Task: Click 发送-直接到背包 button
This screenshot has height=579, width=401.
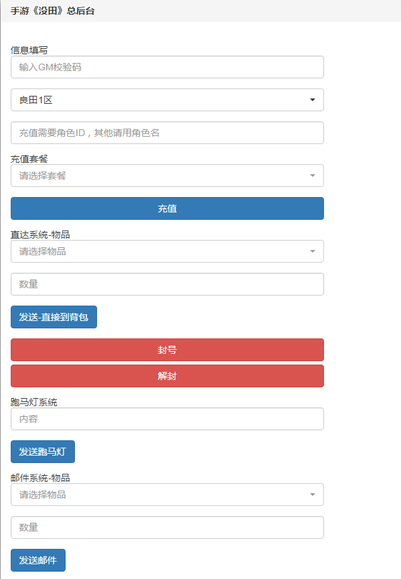Action: coord(54,317)
